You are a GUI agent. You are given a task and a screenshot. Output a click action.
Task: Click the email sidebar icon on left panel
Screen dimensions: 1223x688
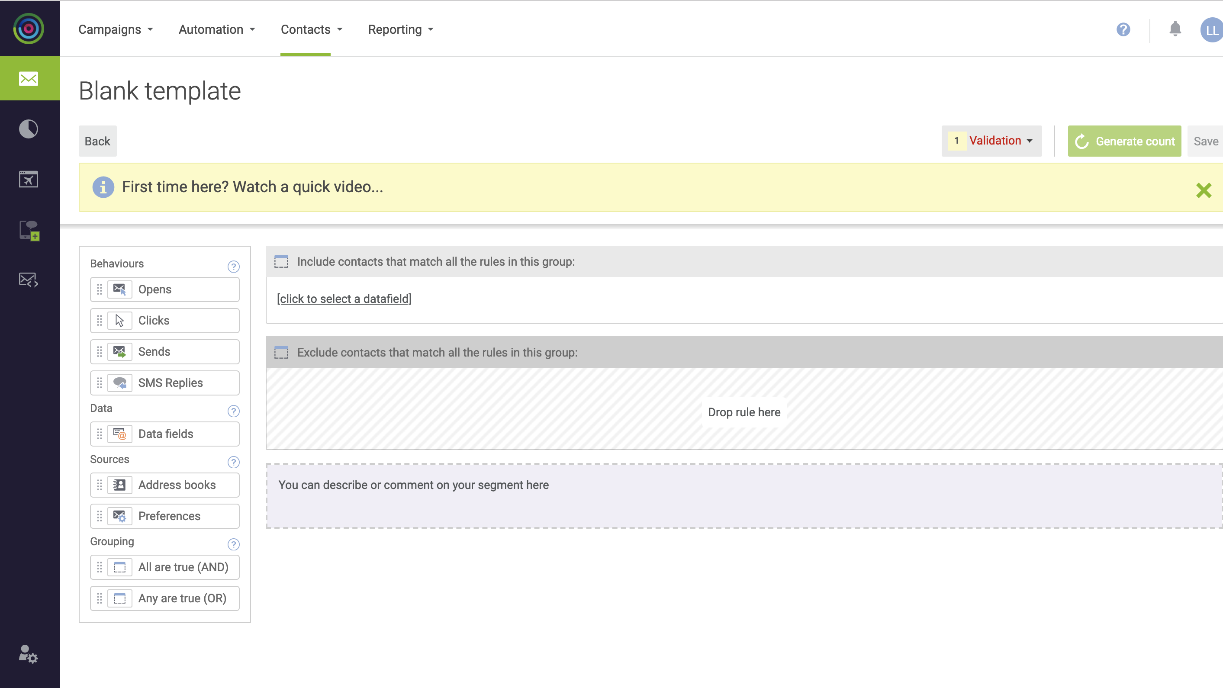28,79
